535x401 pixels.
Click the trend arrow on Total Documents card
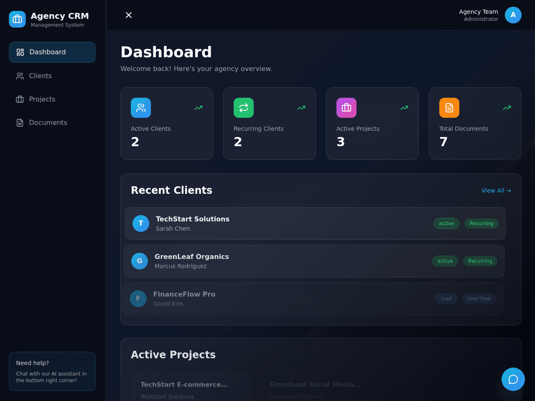[507, 108]
